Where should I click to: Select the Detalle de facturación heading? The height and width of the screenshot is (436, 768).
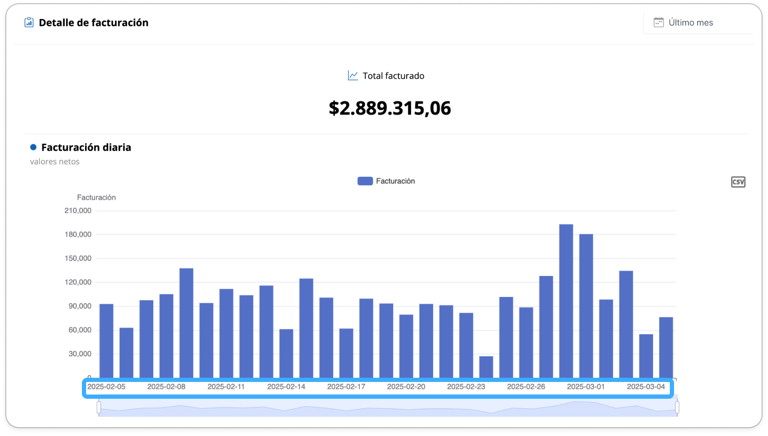tap(93, 23)
